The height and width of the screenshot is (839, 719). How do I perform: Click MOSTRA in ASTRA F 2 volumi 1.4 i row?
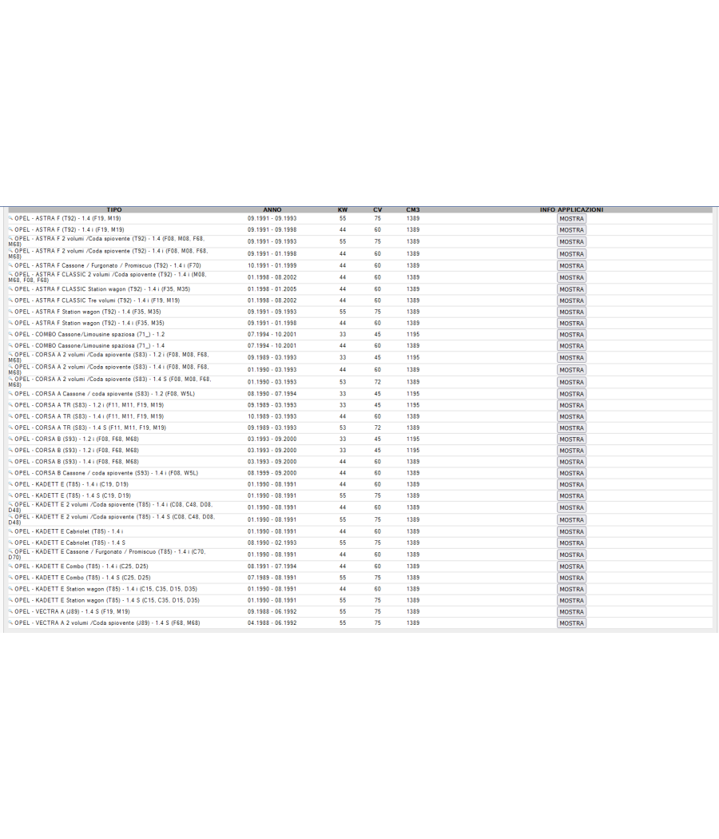coord(571,254)
